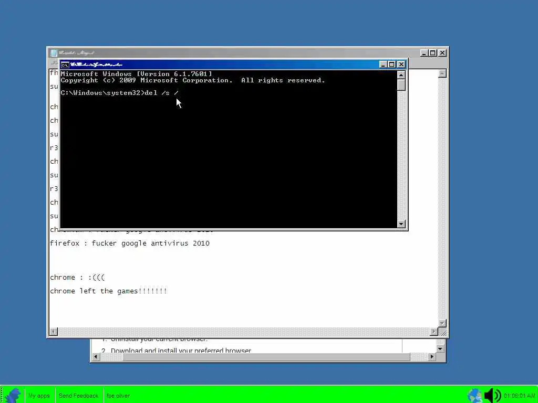Click Notepad horizontal scrollbar left arrow
538x403 pixels.
54,332
